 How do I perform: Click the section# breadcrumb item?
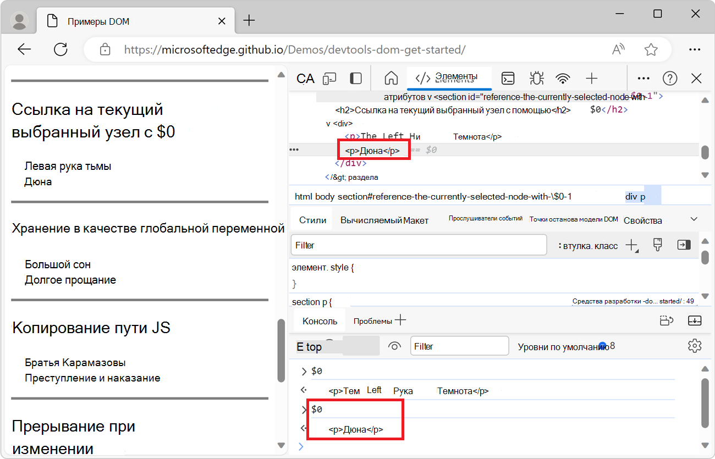pyautogui.click(x=455, y=196)
